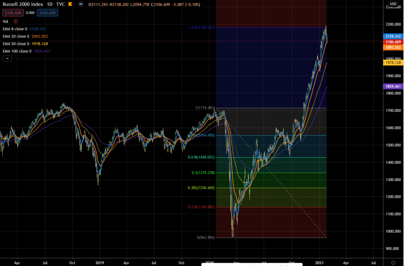
Task: Select the 1(1715.483) Fibonacci level label
Action: [x=204, y=108]
